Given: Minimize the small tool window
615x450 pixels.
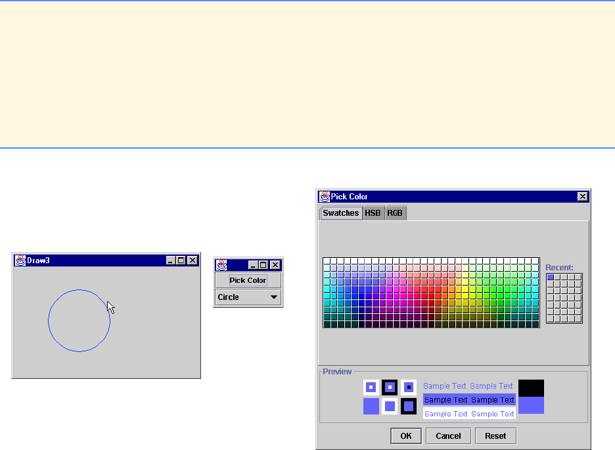Looking at the screenshot, I should 253,265.
